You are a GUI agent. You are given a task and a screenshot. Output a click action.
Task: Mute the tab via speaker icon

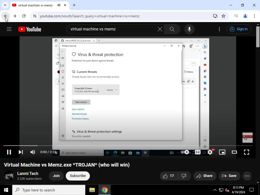pyautogui.click(x=59, y=5)
